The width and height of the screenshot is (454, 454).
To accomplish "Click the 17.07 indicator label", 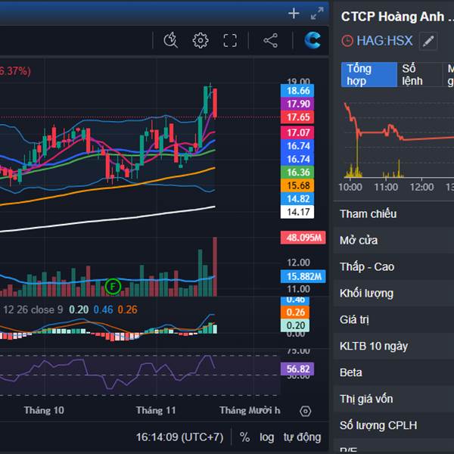I will [297, 132].
